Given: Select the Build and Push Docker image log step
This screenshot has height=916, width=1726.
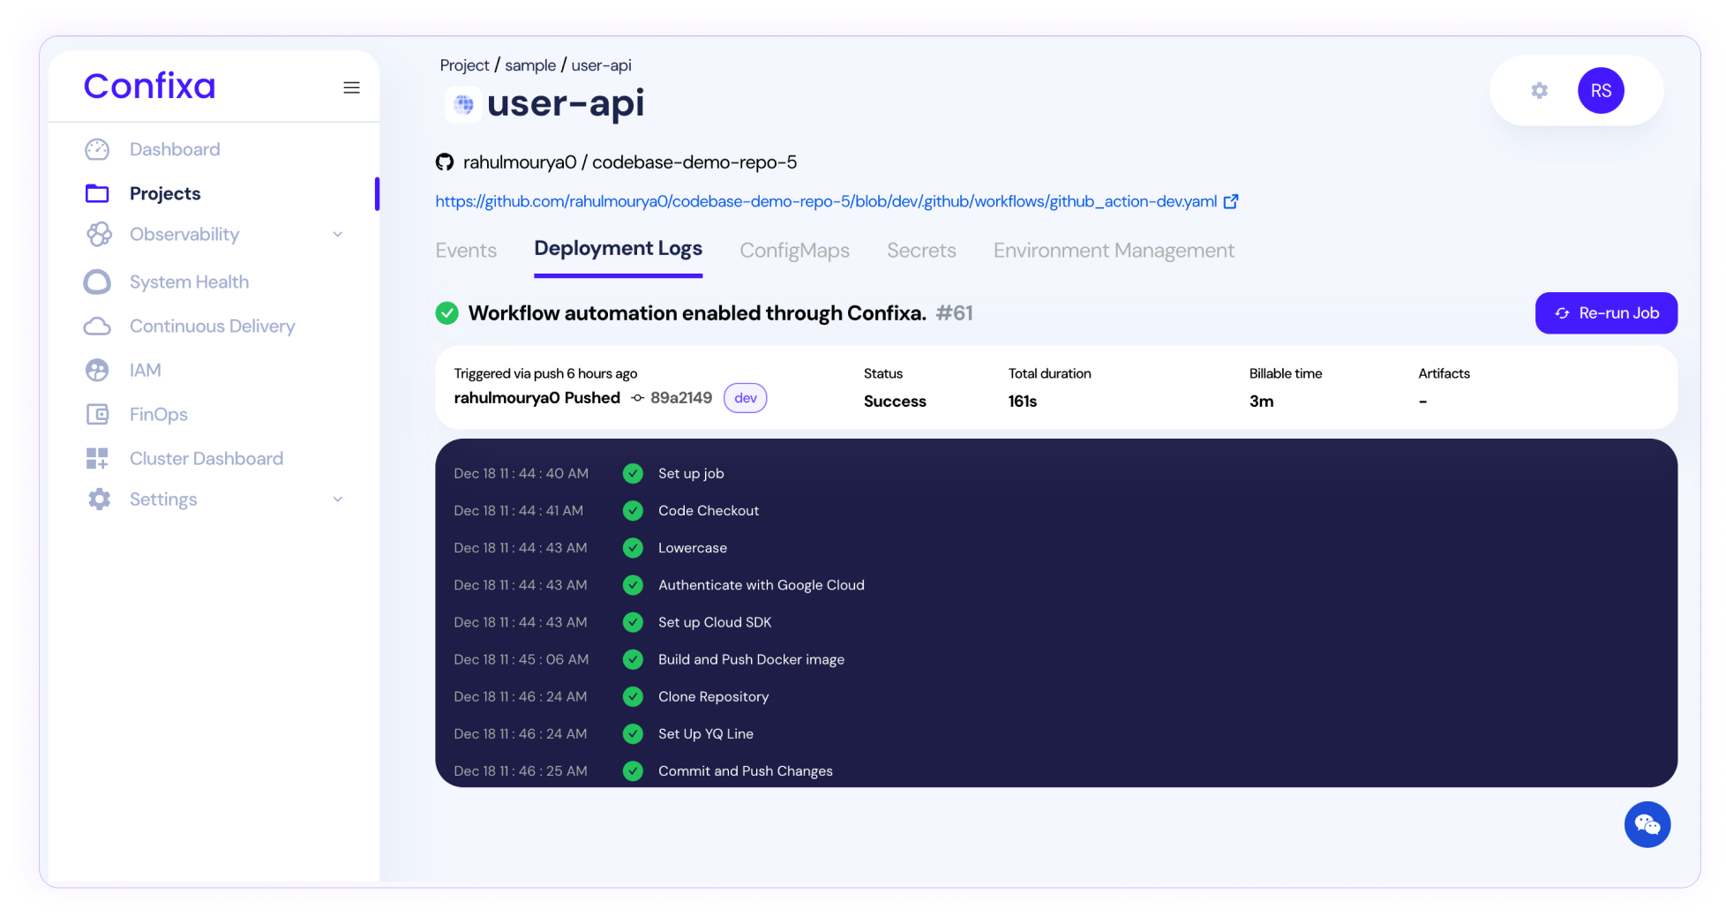Looking at the screenshot, I should (x=750, y=659).
